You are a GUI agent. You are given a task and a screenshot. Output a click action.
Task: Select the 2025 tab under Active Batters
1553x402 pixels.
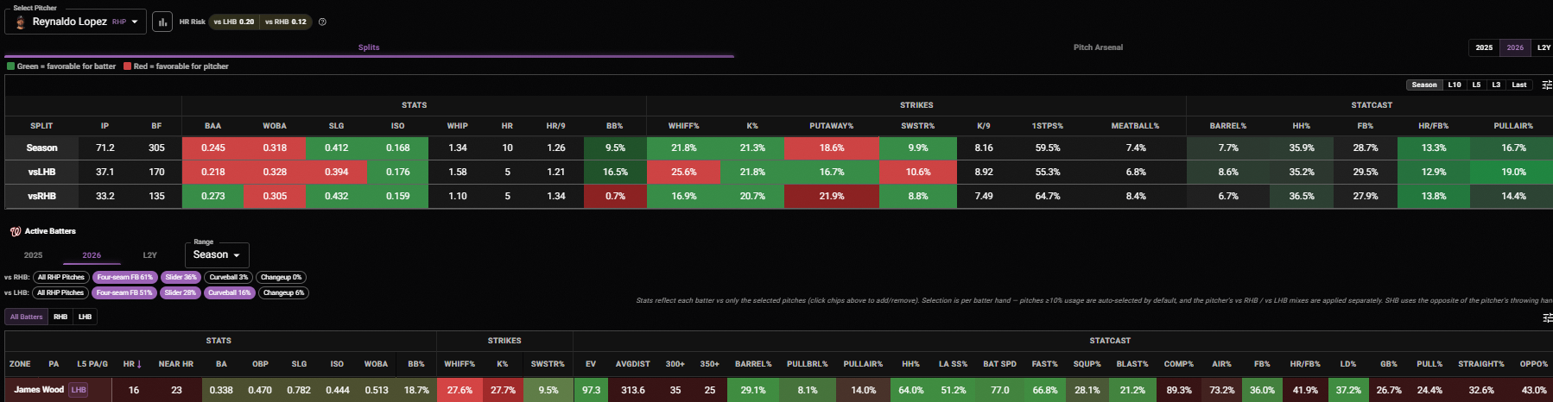tap(34, 255)
